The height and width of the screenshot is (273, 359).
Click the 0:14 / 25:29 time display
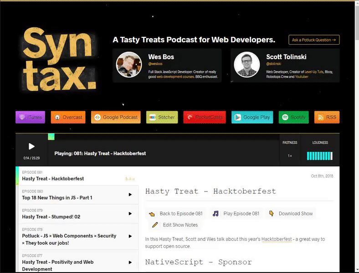pyautogui.click(x=31, y=158)
